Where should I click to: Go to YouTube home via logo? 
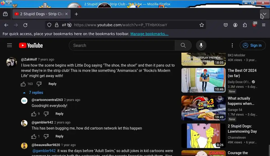click(x=31, y=45)
